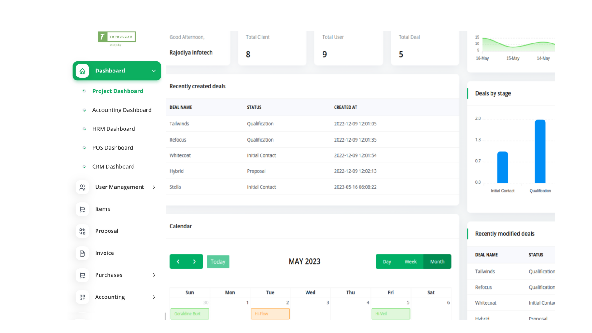Open the CRM Dashboard menu item

point(113,166)
